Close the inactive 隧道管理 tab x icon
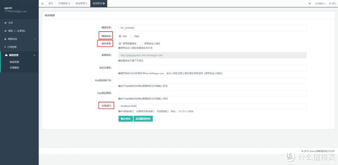The width and height of the screenshot is (338, 165). pos(86,3)
